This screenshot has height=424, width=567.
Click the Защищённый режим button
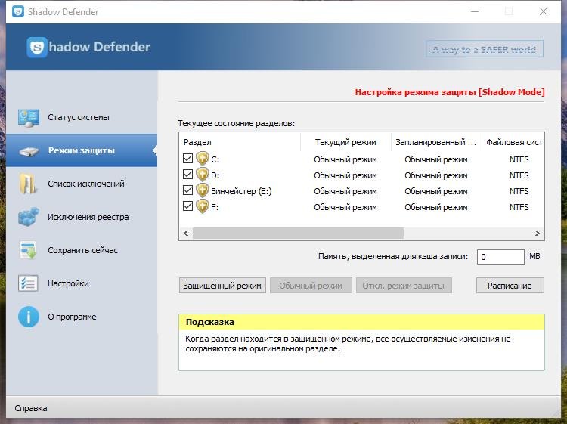[222, 286]
